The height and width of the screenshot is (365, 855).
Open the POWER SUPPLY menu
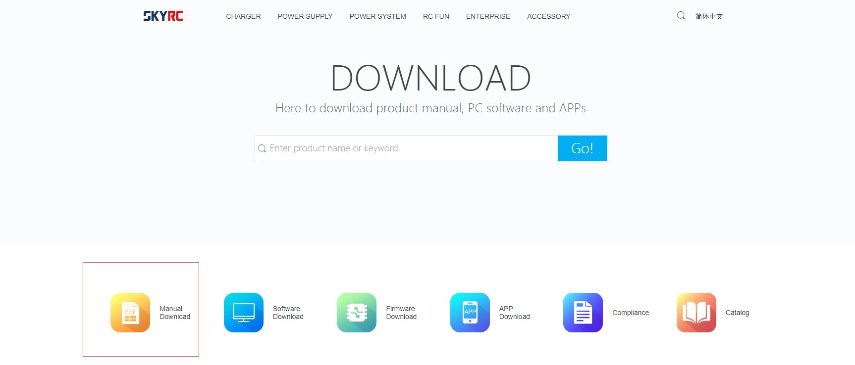(x=305, y=16)
